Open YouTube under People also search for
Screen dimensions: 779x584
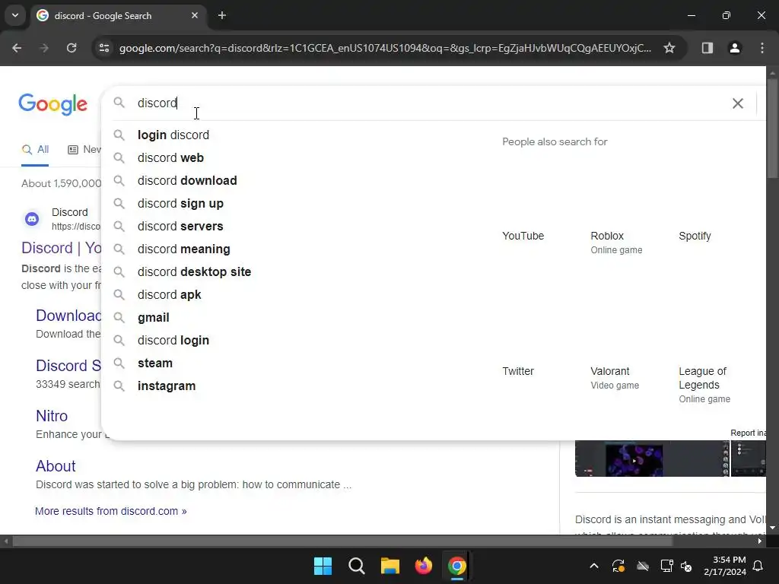point(523,236)
